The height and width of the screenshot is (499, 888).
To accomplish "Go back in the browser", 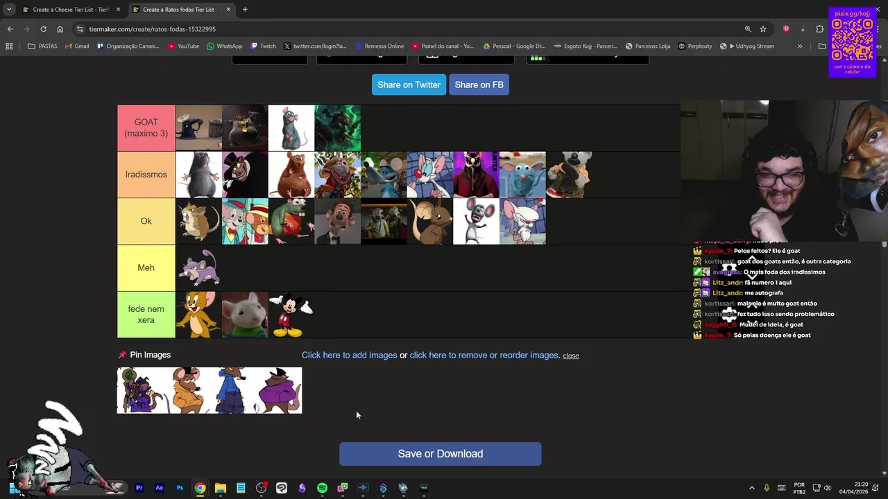I will click(10, 29).
